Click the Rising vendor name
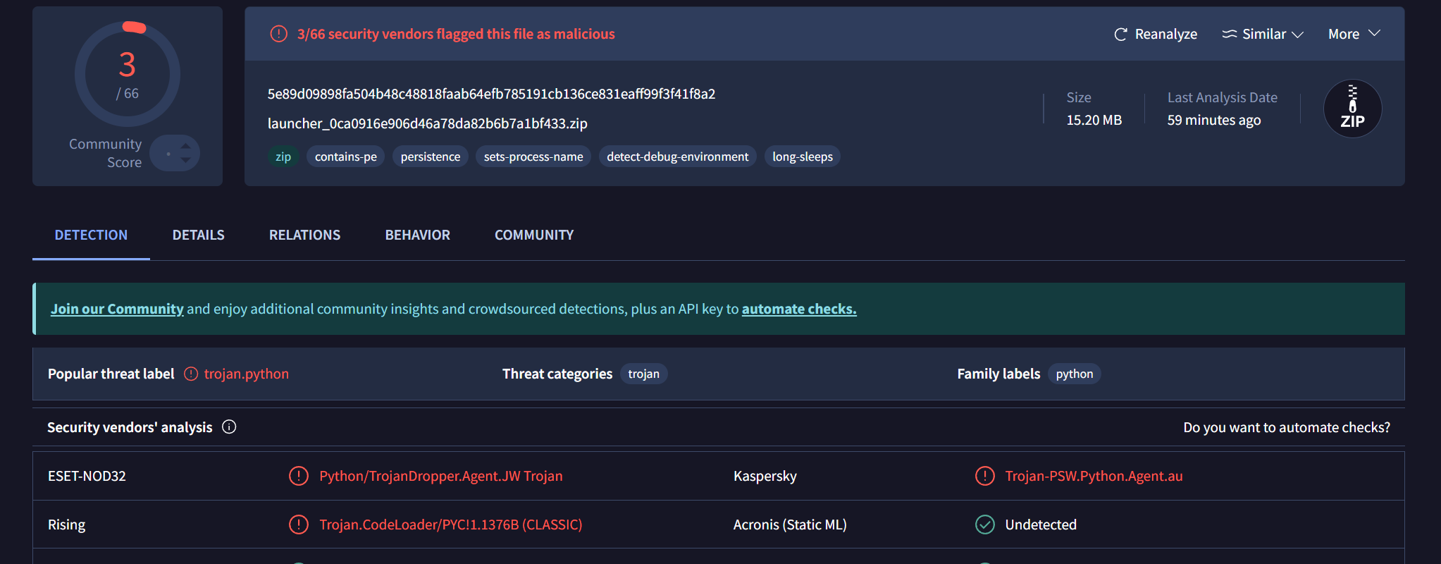 pyautogui.click(x=67, y=525)
